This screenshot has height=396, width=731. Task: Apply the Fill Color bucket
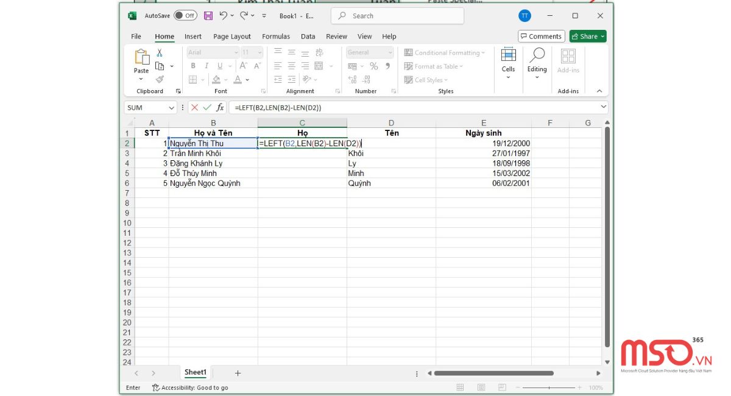coord(217,79)
